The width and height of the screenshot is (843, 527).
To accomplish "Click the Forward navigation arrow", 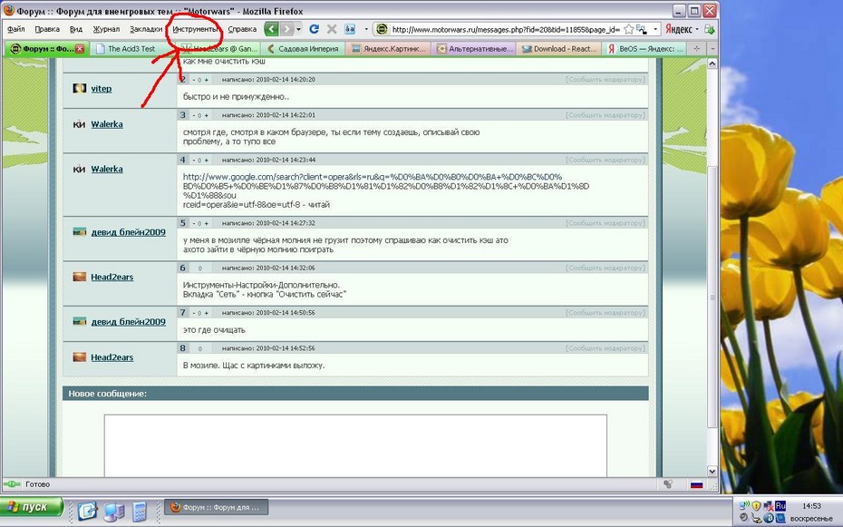I will (x=287, y=29).
